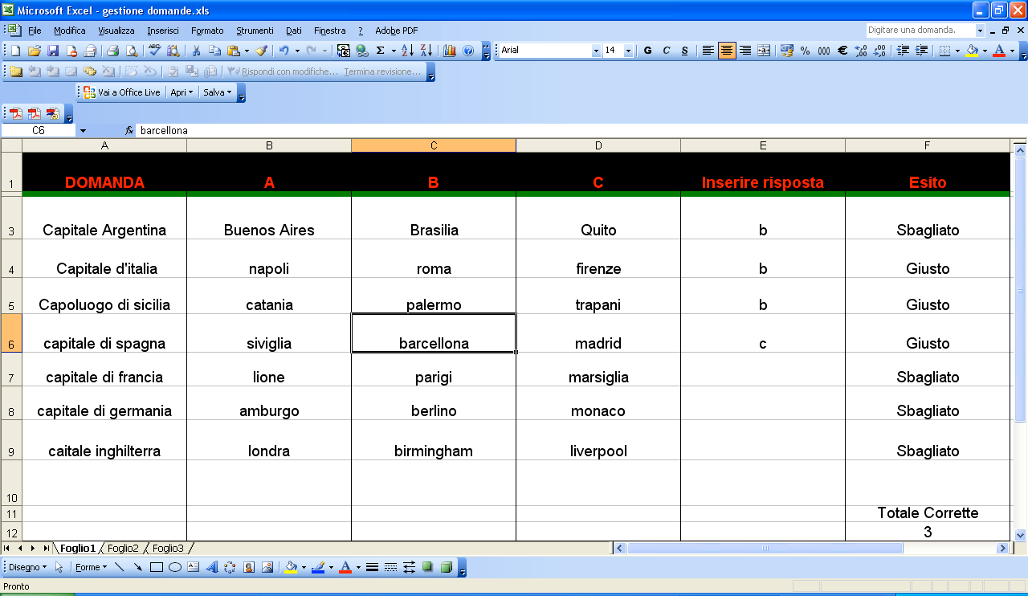The image size is (1028, 596).
Task: Open the Inserisci menu
Action: 163,31
